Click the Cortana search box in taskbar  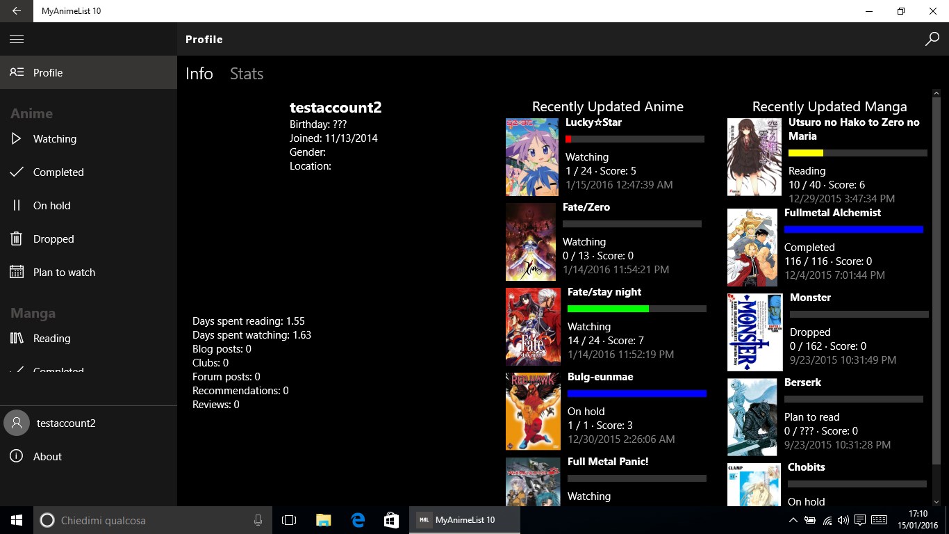[x=151, y=520]
